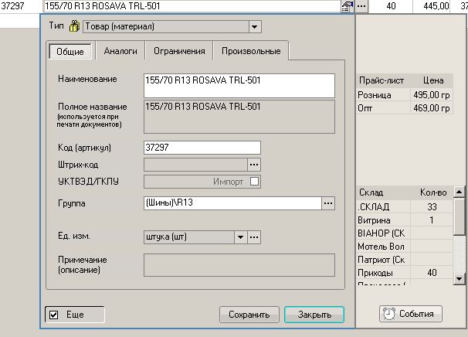The width and height of the screenshot is (468, 337).
Task: Select the Опт price row
Action: 405,108
